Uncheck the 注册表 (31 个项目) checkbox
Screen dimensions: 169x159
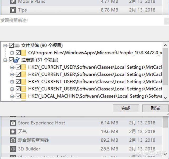(x=11, y=60)
